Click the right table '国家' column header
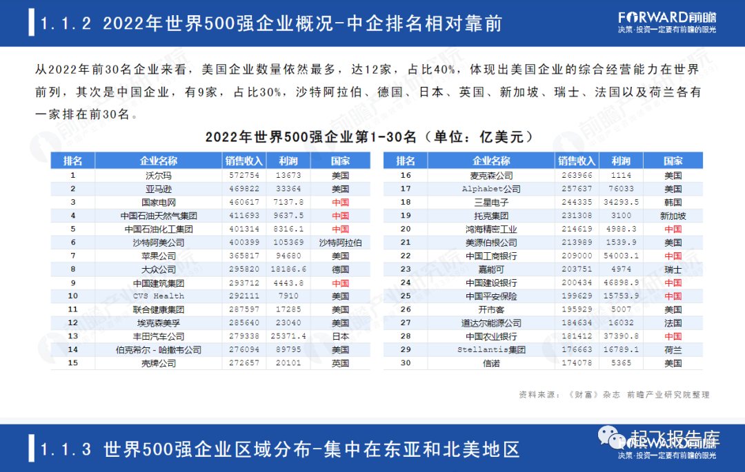The height and width of the screenshot is (472, 745). point(673,161)
